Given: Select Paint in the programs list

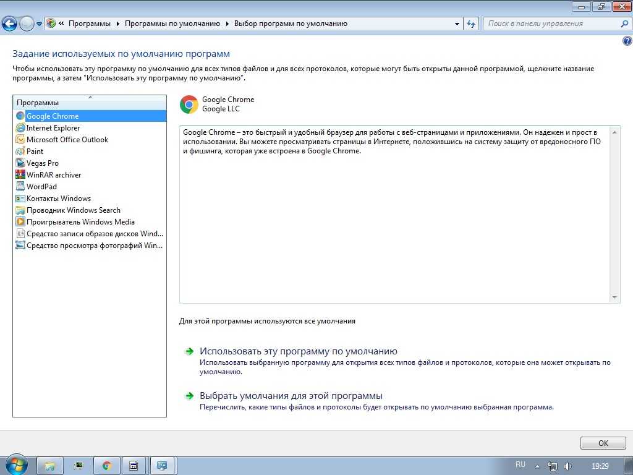Looking at the screenshot, I should point(35,152).
